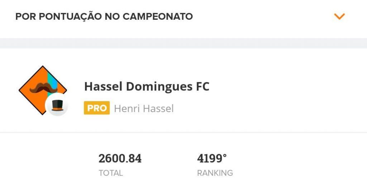Click the gray divider bar below the header
This screenshot has height=187, width=367.
coord(183,43)
